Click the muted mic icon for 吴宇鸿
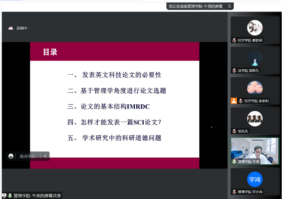 pos(234,192)
